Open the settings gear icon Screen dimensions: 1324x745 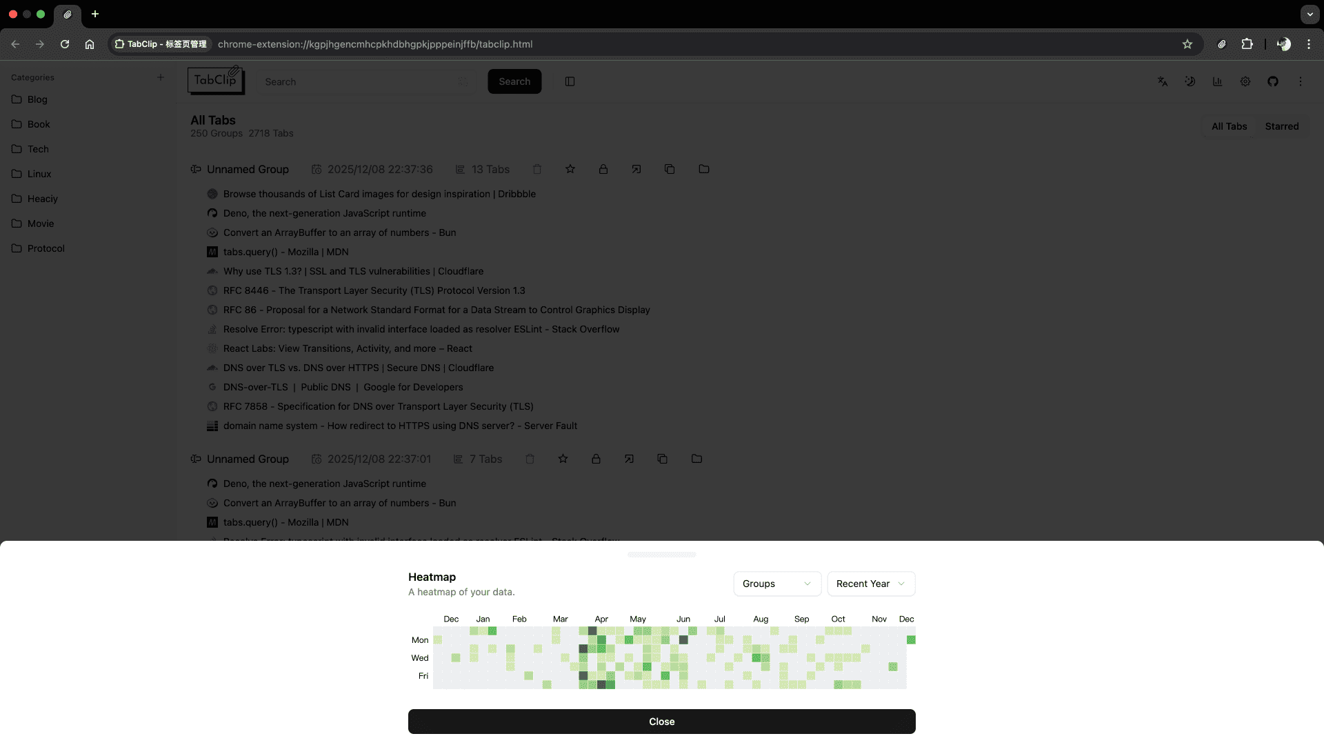pyautogui.click(x=1245, y=81)
